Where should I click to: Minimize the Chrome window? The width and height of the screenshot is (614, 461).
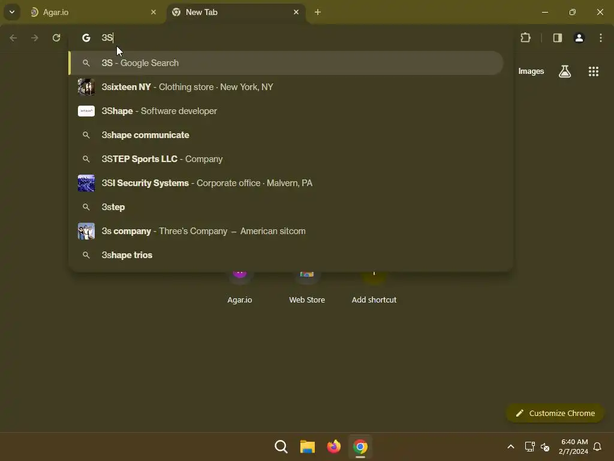tap(544, 12)
